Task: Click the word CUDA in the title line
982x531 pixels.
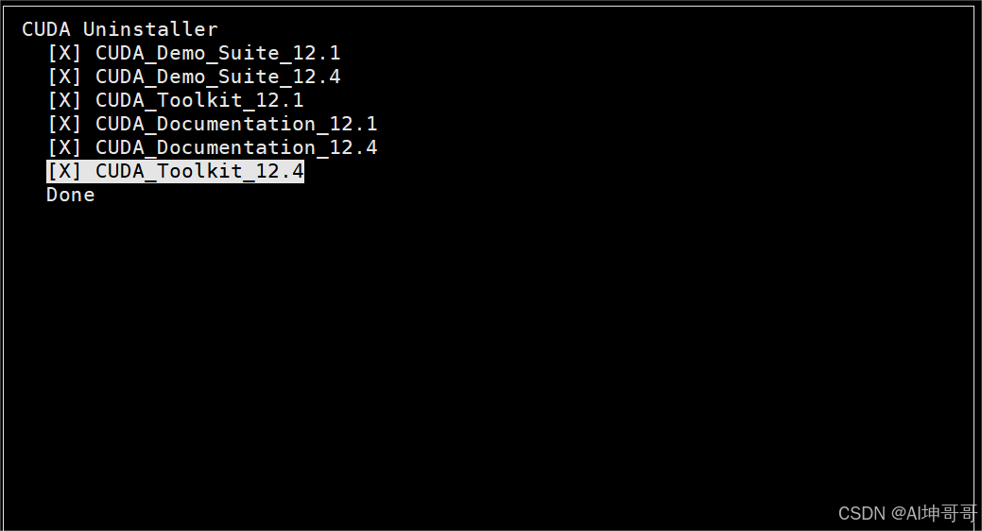Action: pos(45,29)
